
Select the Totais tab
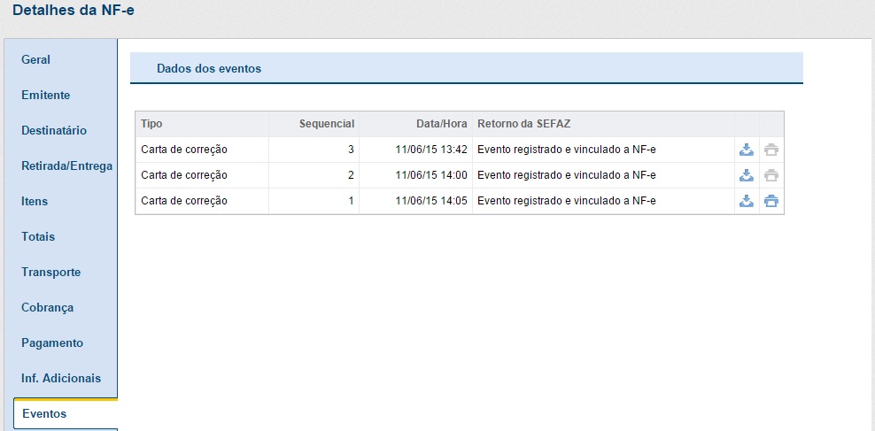[x=38, y=237]
